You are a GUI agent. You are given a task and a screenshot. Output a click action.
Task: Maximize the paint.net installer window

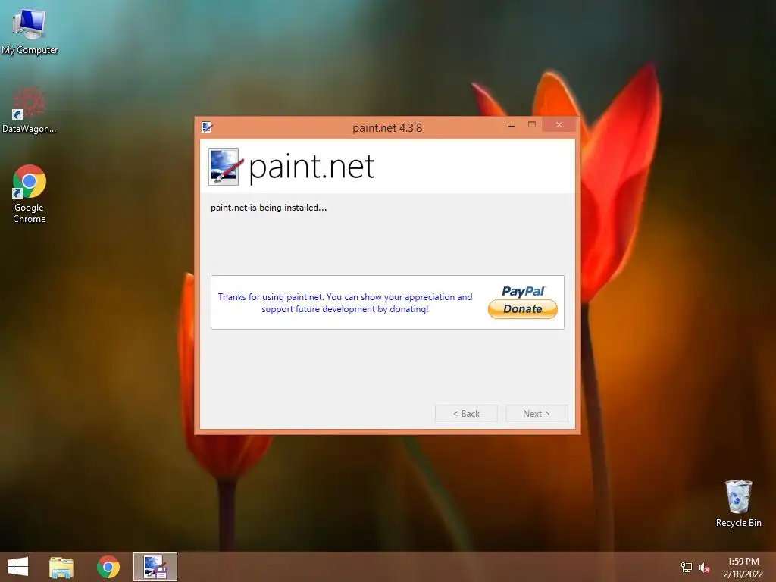tap(532, 125)
